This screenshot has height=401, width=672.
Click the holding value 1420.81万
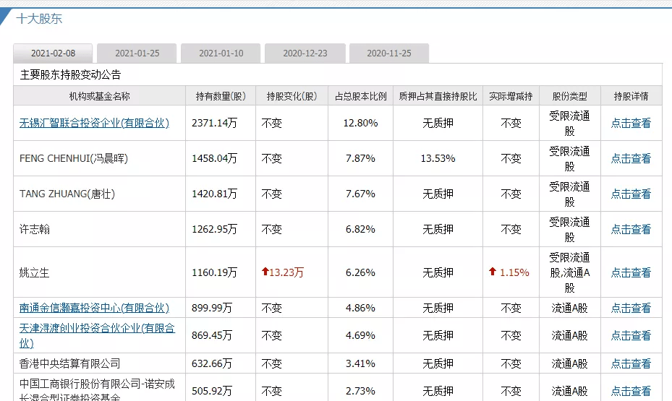tap(214, 194)
